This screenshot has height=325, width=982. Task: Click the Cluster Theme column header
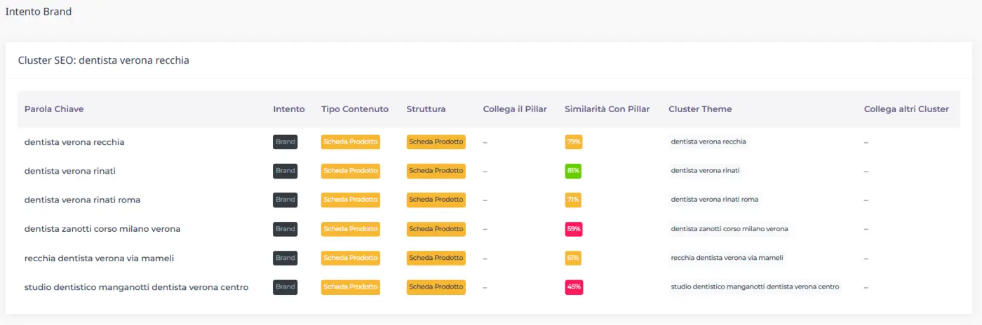700,109
